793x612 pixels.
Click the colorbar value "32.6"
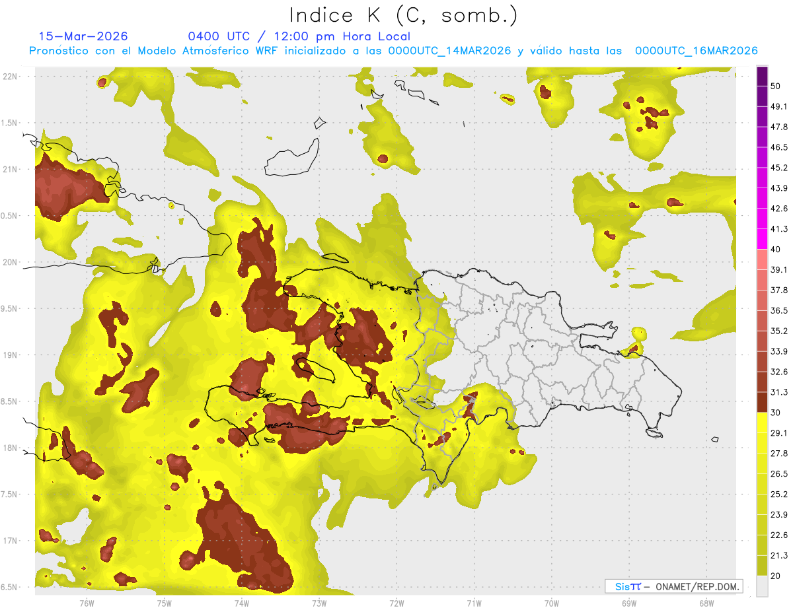(x=778, y=372)
